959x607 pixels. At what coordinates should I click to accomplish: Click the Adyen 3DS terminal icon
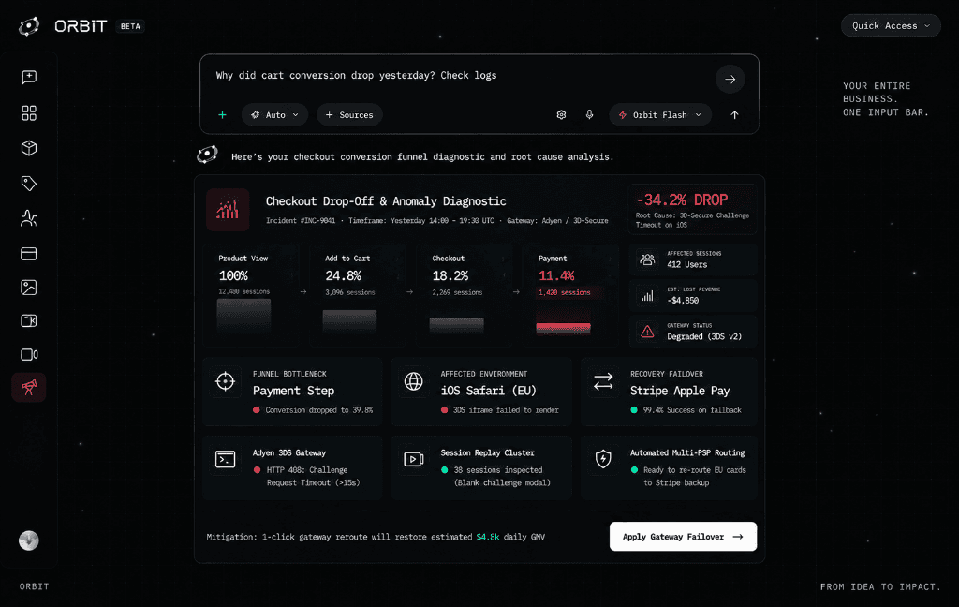225,459
